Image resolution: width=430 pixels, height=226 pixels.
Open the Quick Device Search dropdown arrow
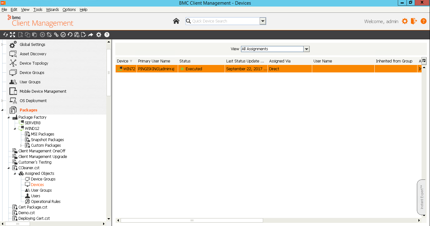click(263, 21)
